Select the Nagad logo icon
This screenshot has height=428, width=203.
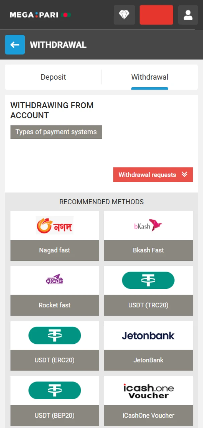(x=55, y=225)
